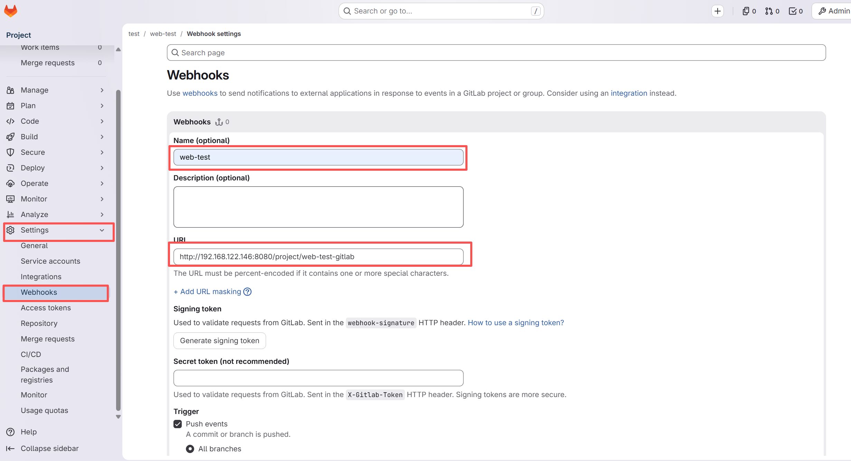Screen dimensions: 851x461
Task: Open Access tokens settings
Action: point(46,308)
